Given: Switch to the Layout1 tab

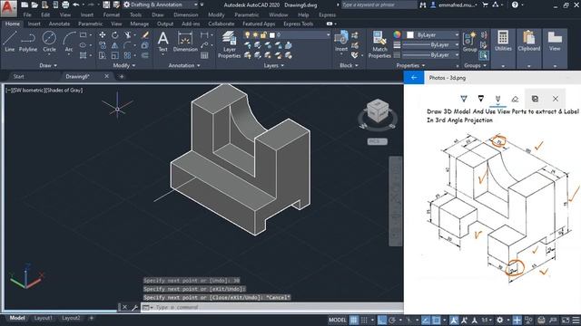Looking at the screenshot, I should (x=43, y=318).
